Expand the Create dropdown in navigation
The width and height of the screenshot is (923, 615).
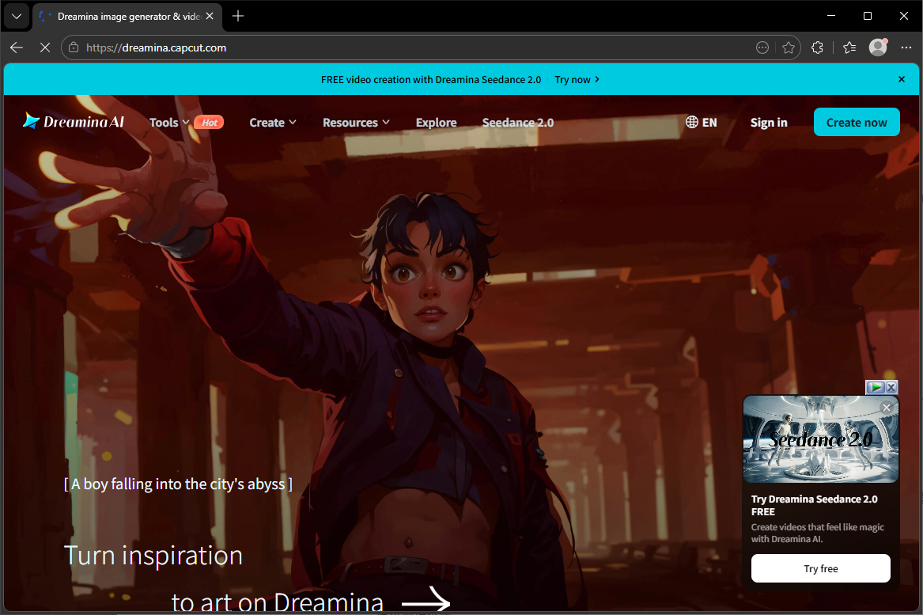point(273,123)
